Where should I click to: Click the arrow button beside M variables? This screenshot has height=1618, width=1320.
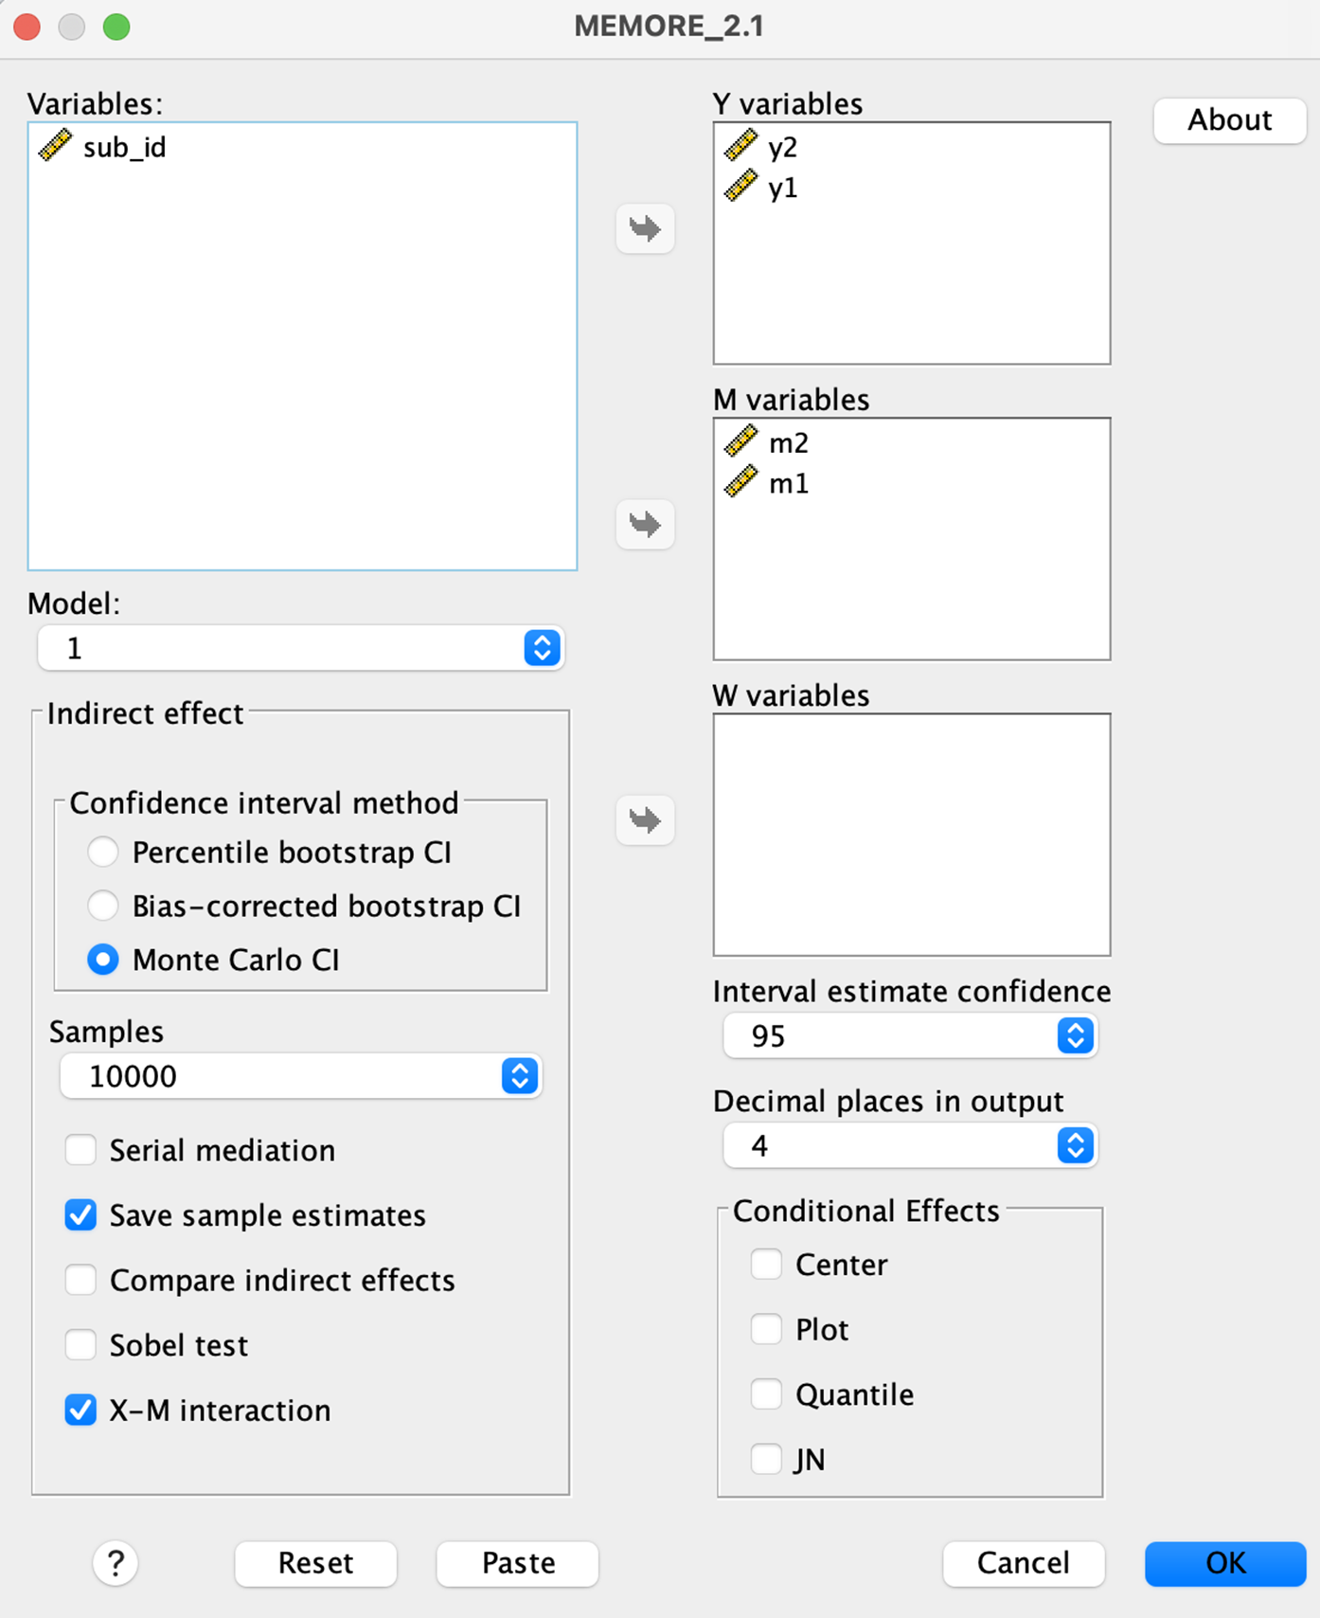coord(645,524)
